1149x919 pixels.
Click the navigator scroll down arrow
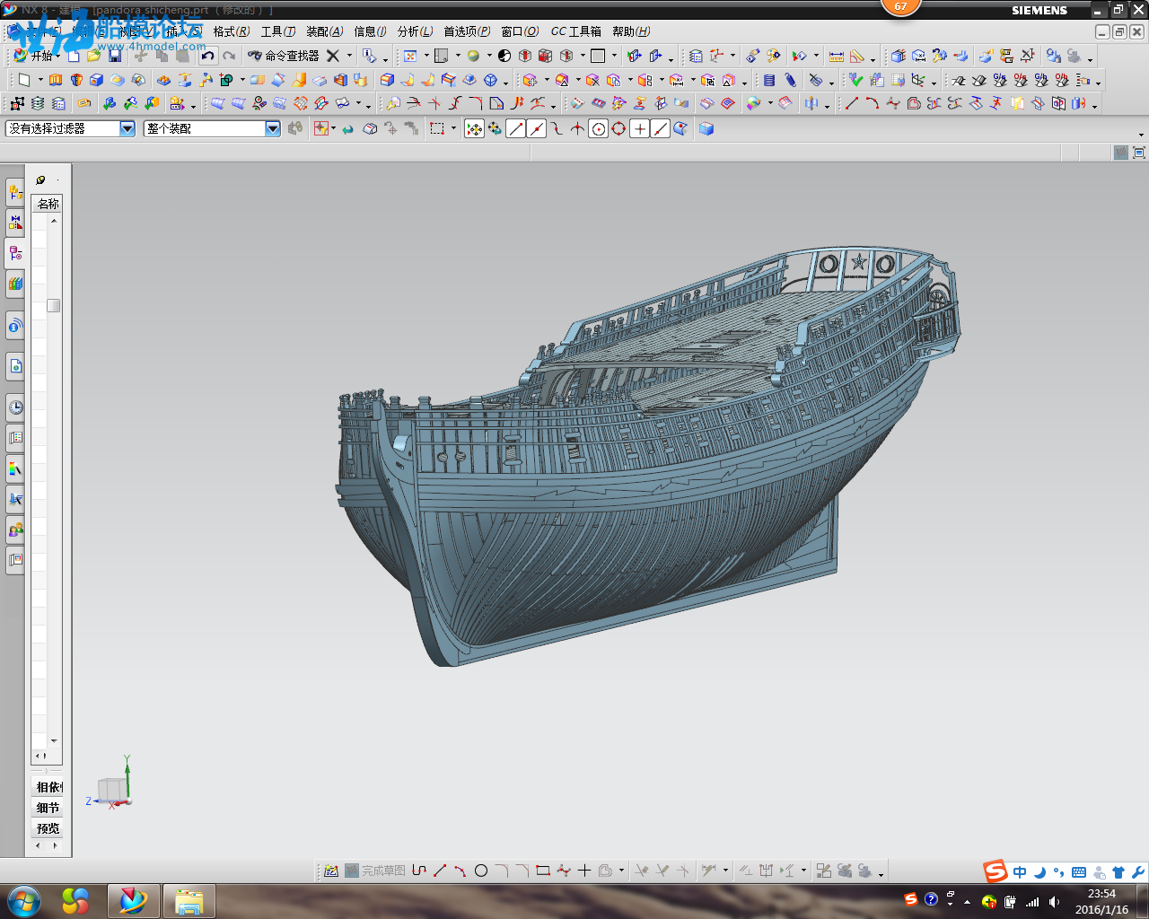pyautogui.click(x=54, y=741)
